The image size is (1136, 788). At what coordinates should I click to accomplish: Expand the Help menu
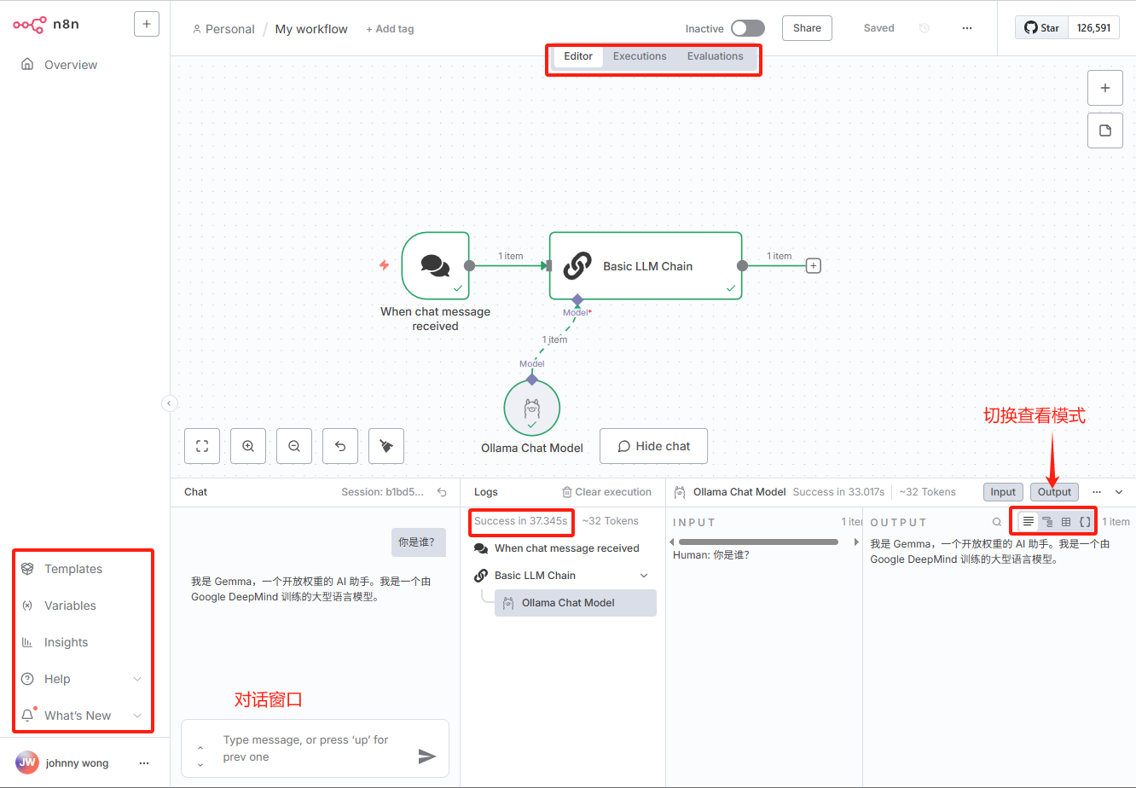(x=81, y=679)
